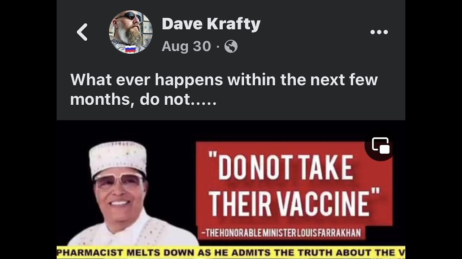Tap the globe public audience icon
Image resolution: width=462 pixels, height=259 pixels.
point(231,46)
